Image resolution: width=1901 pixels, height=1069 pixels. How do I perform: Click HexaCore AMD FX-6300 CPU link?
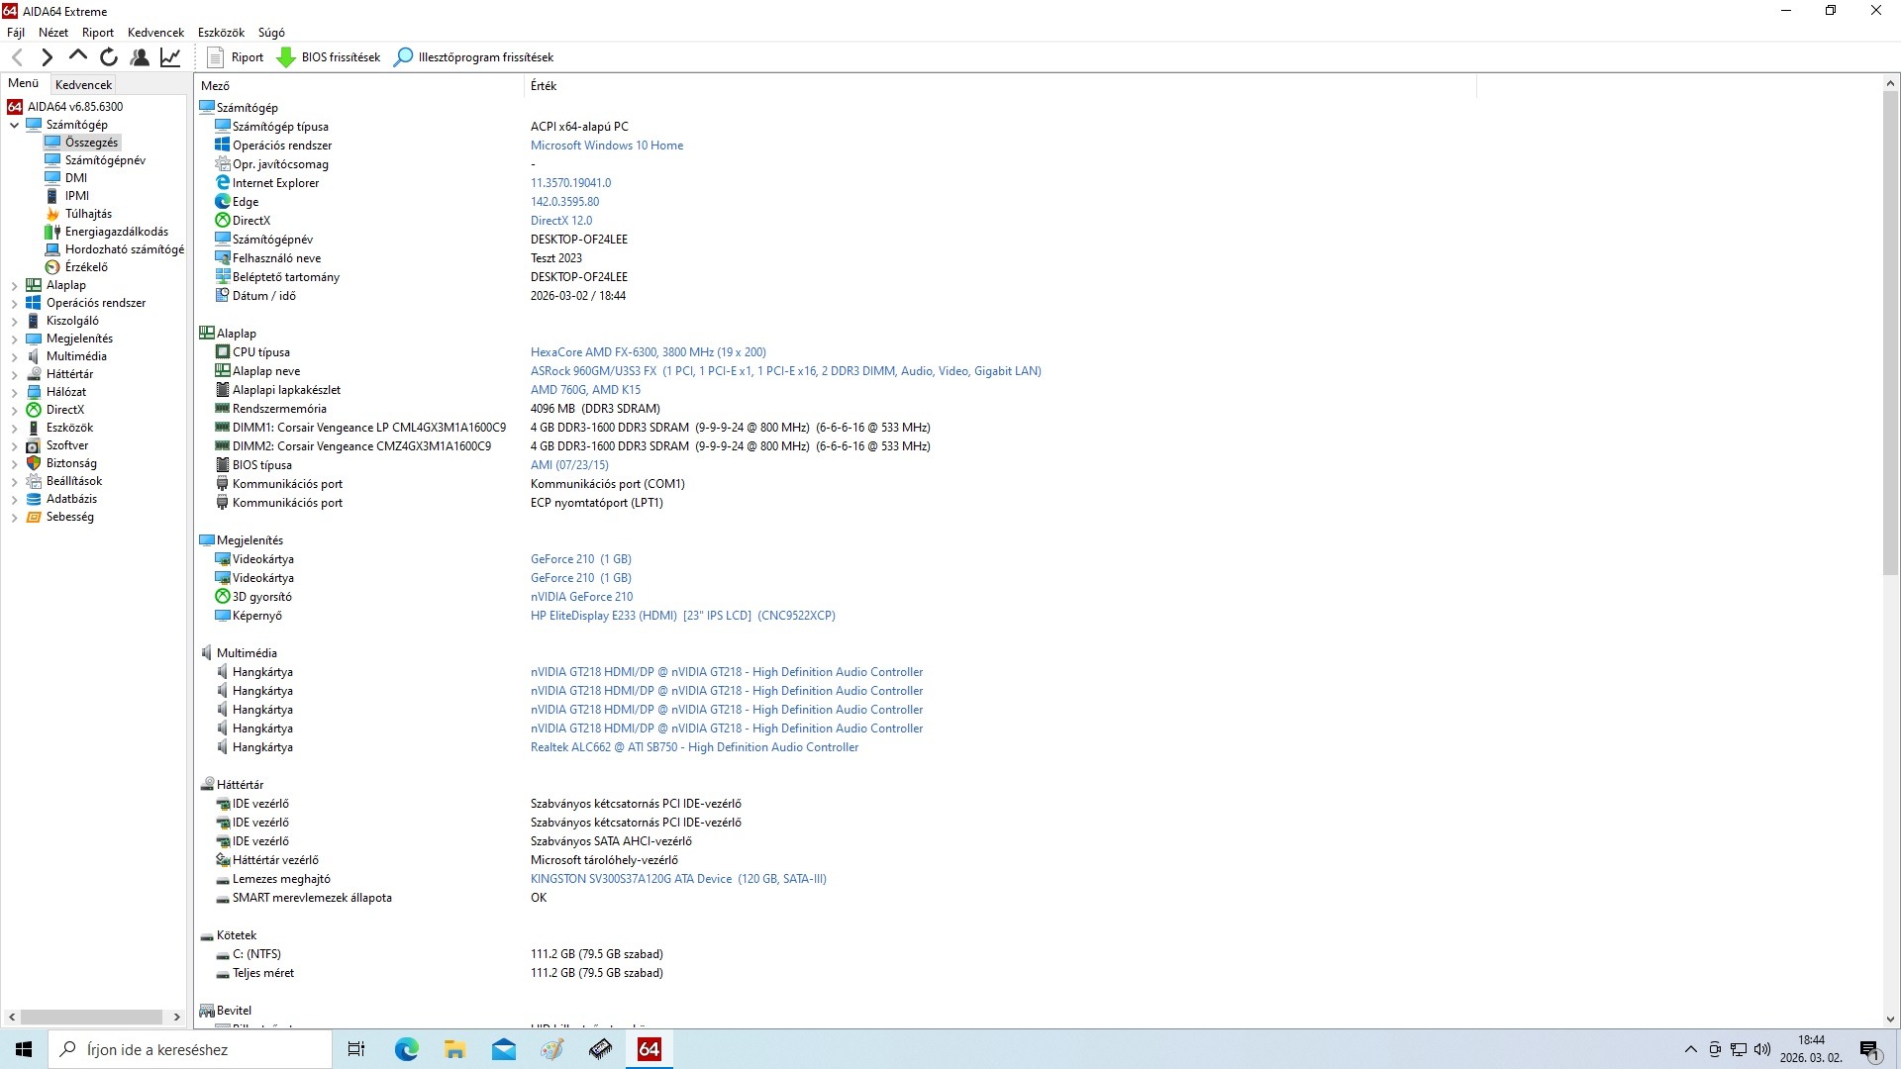pyautogui.click(x=648, y=352)
